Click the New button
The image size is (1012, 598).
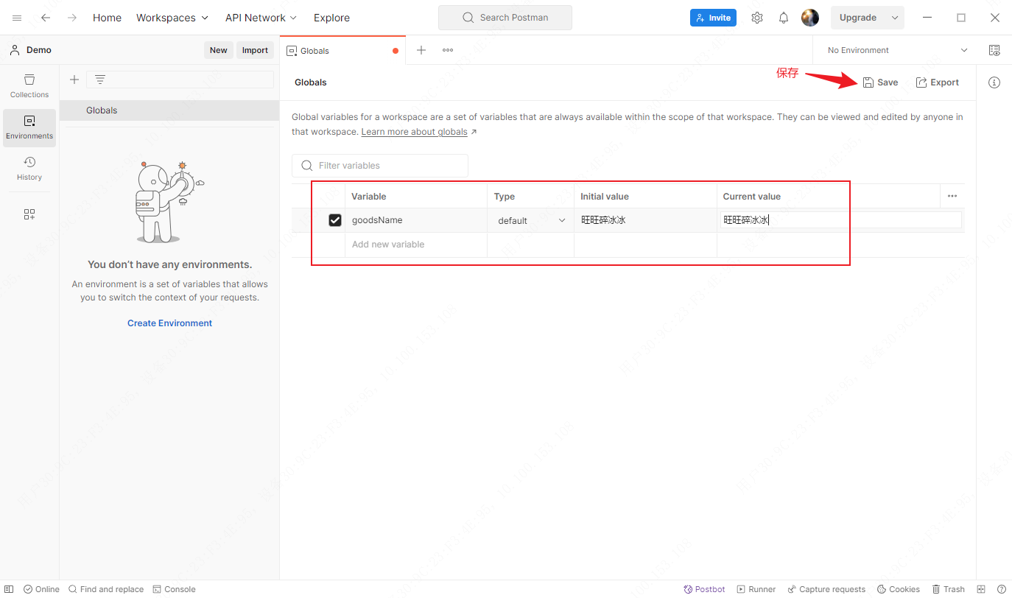coord(219,50)
